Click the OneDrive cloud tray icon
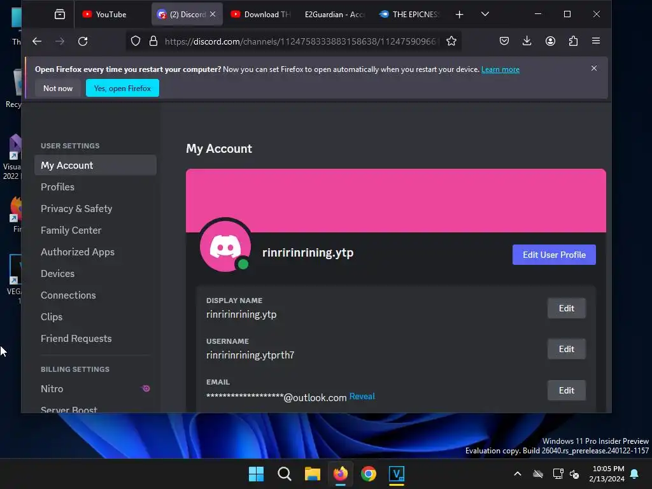Viewport: 652px width, 489px height. pyautogui.click(x=538, y=474)
